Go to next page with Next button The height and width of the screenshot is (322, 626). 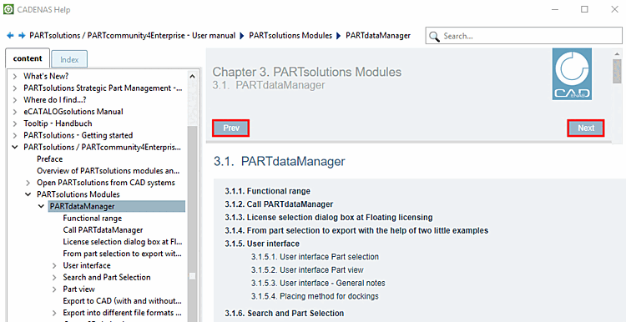586,128
